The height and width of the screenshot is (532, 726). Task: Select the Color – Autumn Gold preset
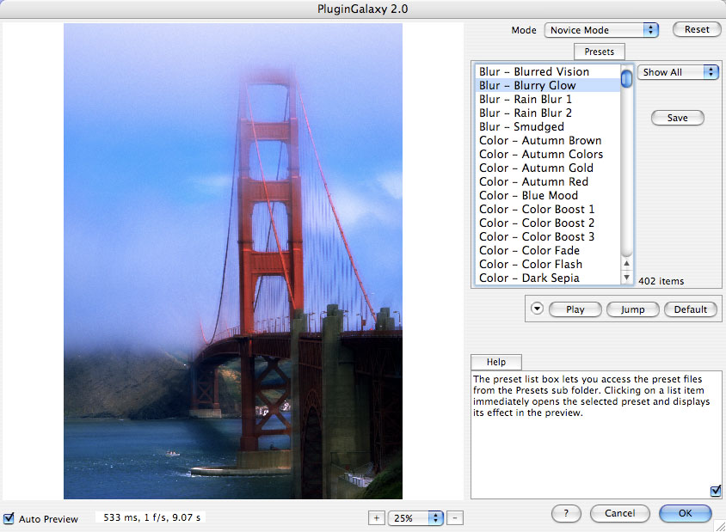click(547, 168)
